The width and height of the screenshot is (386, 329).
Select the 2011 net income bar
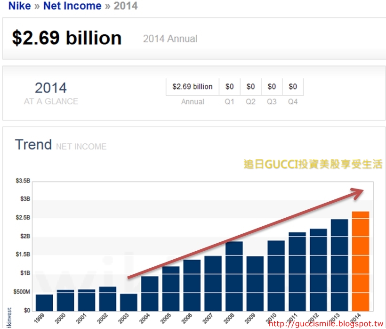tap(298, 271)
